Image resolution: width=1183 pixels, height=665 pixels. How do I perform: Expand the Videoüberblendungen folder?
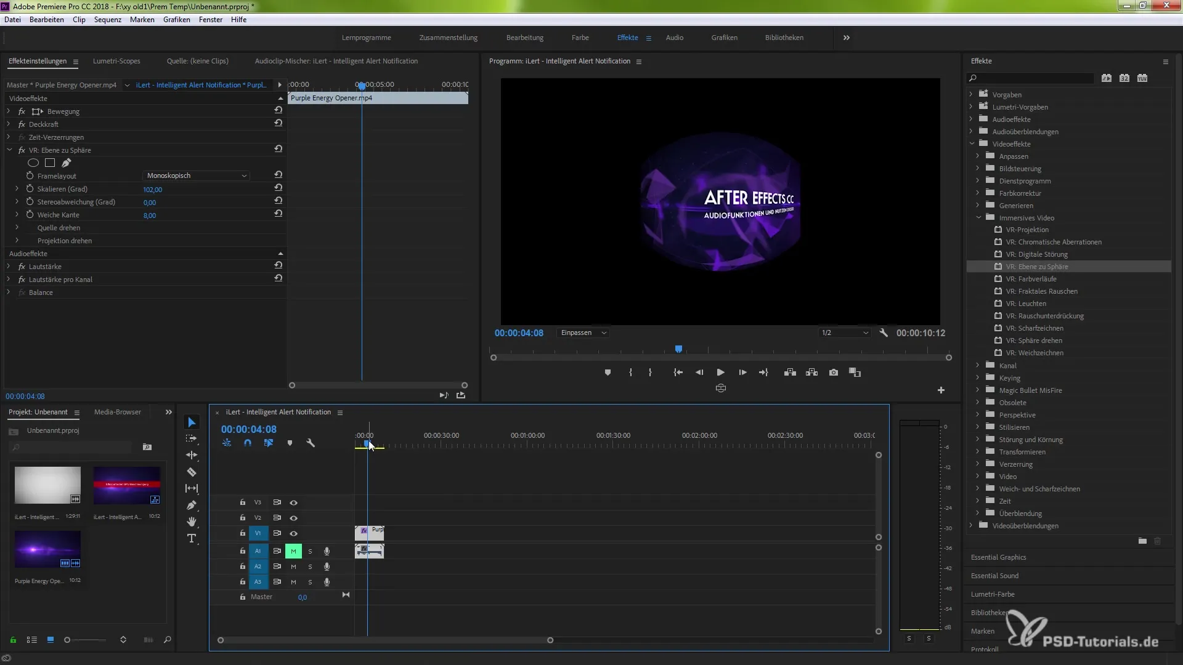click(971, 525)
